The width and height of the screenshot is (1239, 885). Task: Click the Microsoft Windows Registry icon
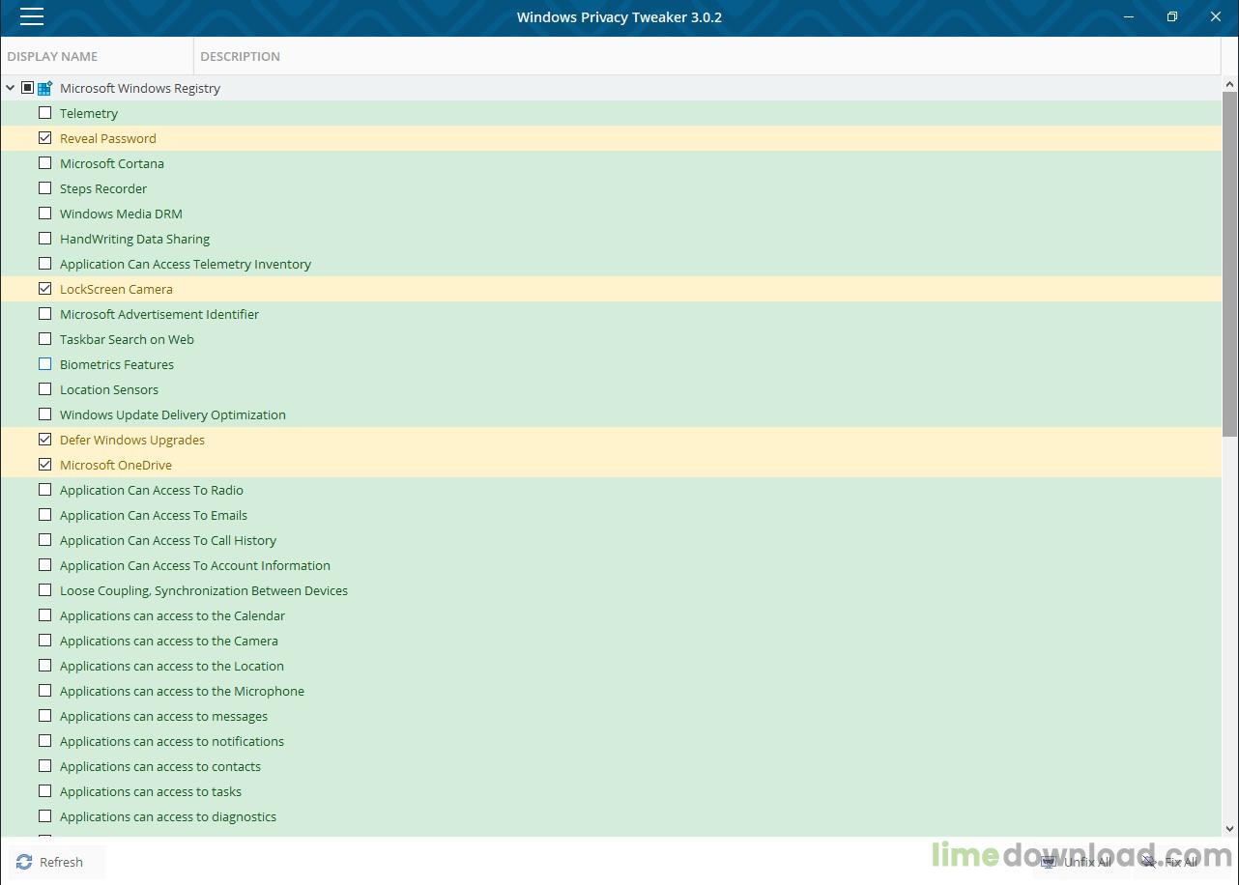[x=44, y=88]
